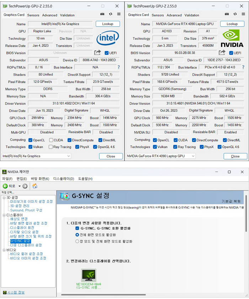Toggle UEFI checkbox in NVIDIA GPU-Z window
The width and height of the screenshot is (249, 299).
[x=231, y=53]
